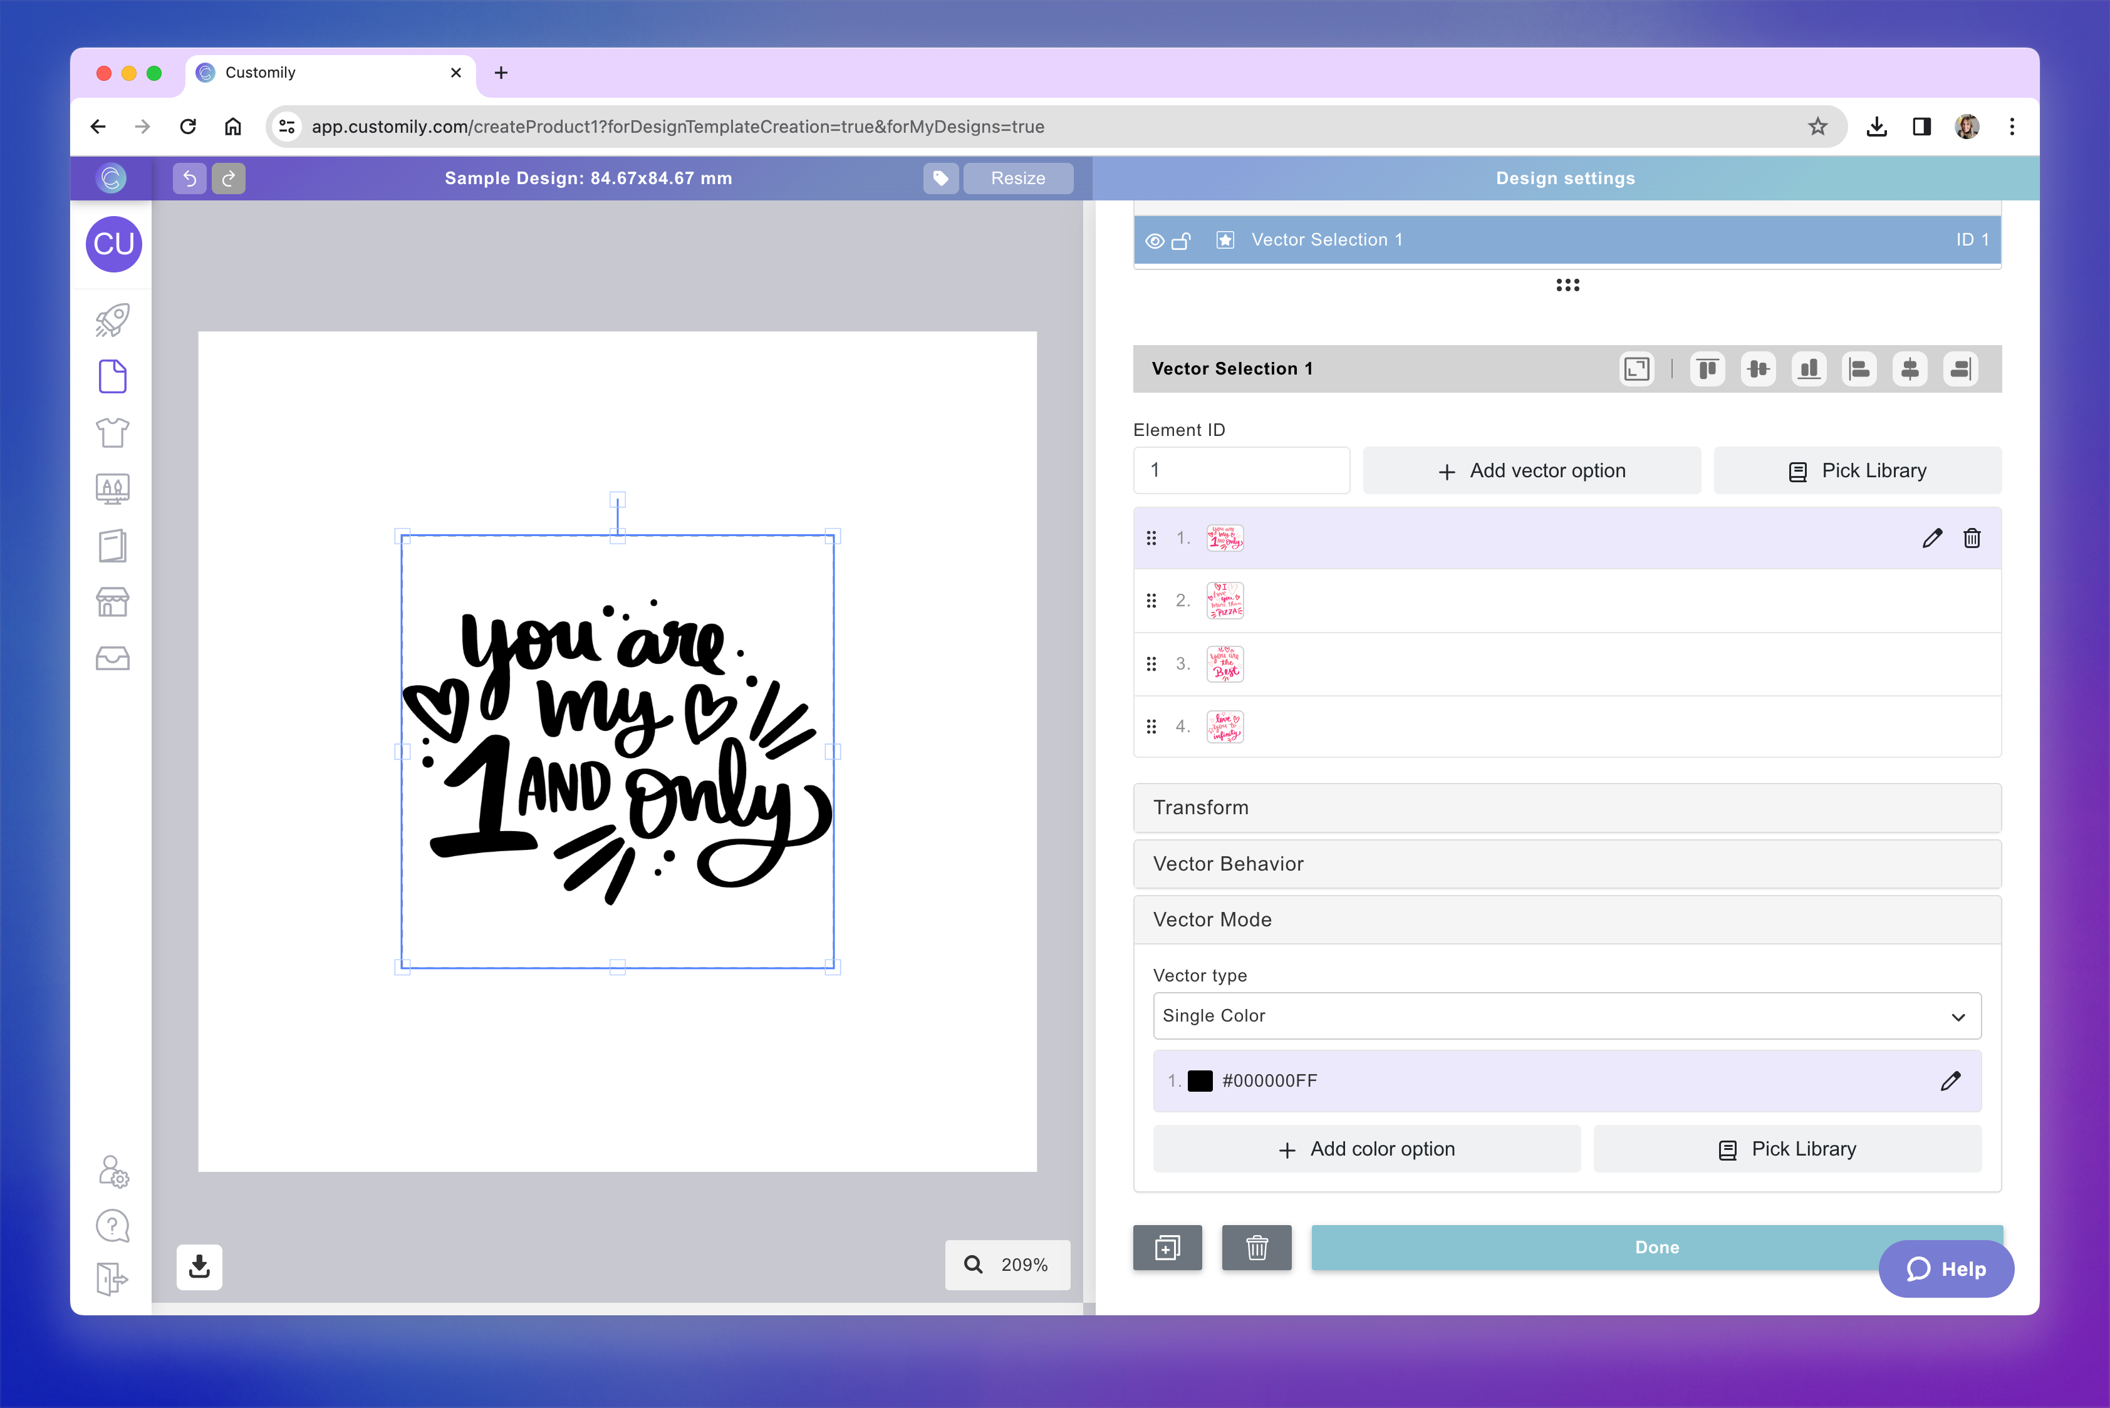This screenshot has height=1408, width=2110.
Task: Click the browser reload button
Action: point(188,127)
